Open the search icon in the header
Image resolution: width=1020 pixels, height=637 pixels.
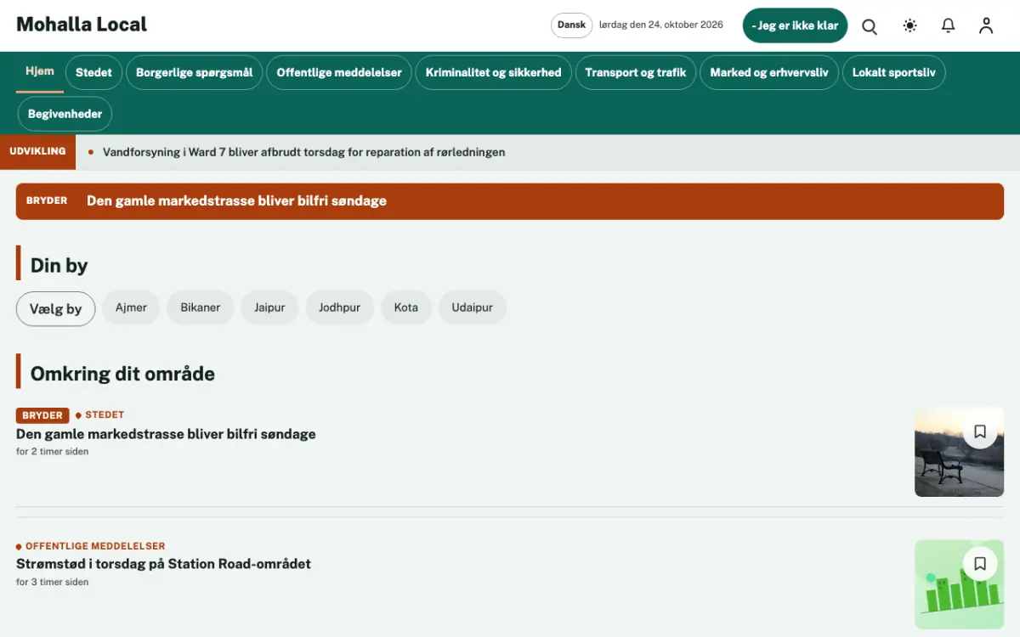tap(870, 25)
